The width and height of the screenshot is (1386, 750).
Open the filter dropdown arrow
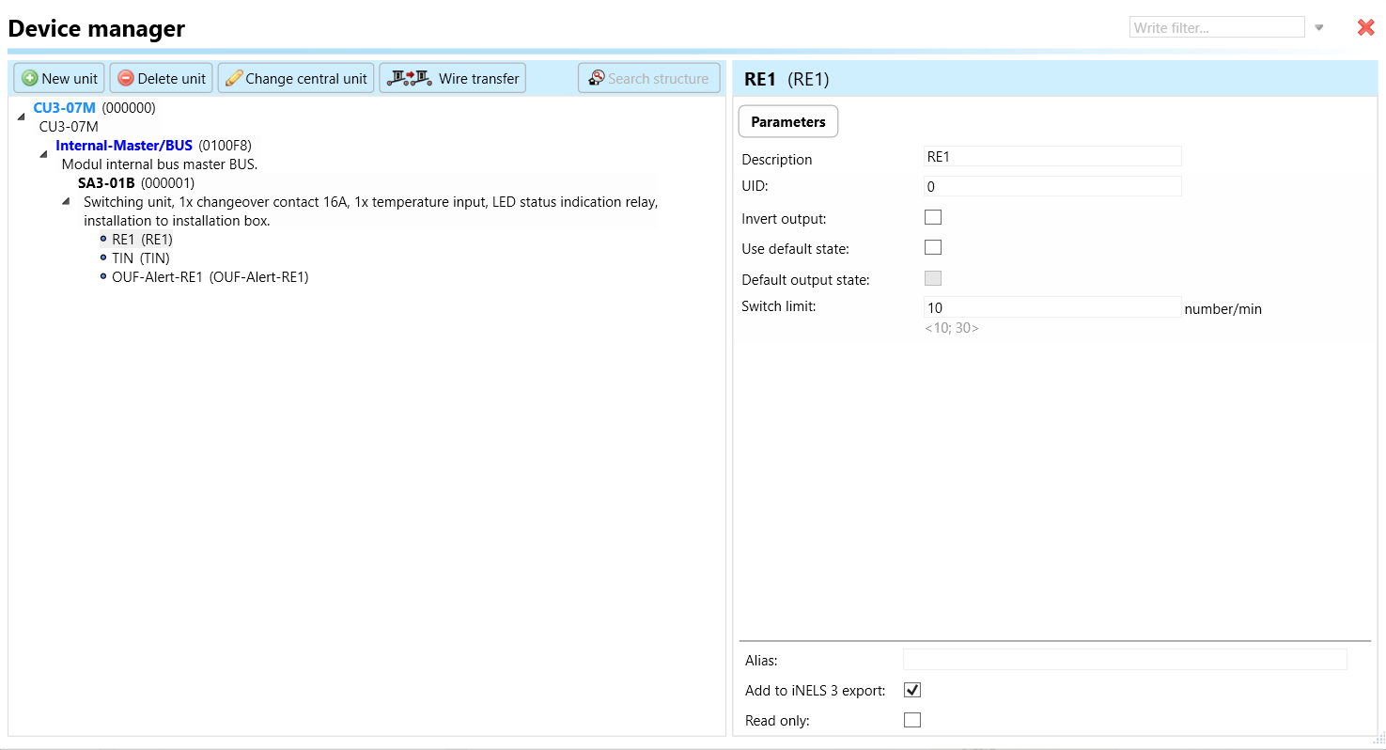pyautogui.click(x=1319, y=28)
